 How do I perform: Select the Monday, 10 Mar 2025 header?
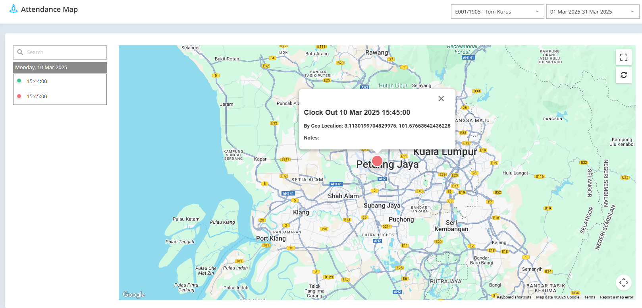pyautogui.click(x=60, y=67)
